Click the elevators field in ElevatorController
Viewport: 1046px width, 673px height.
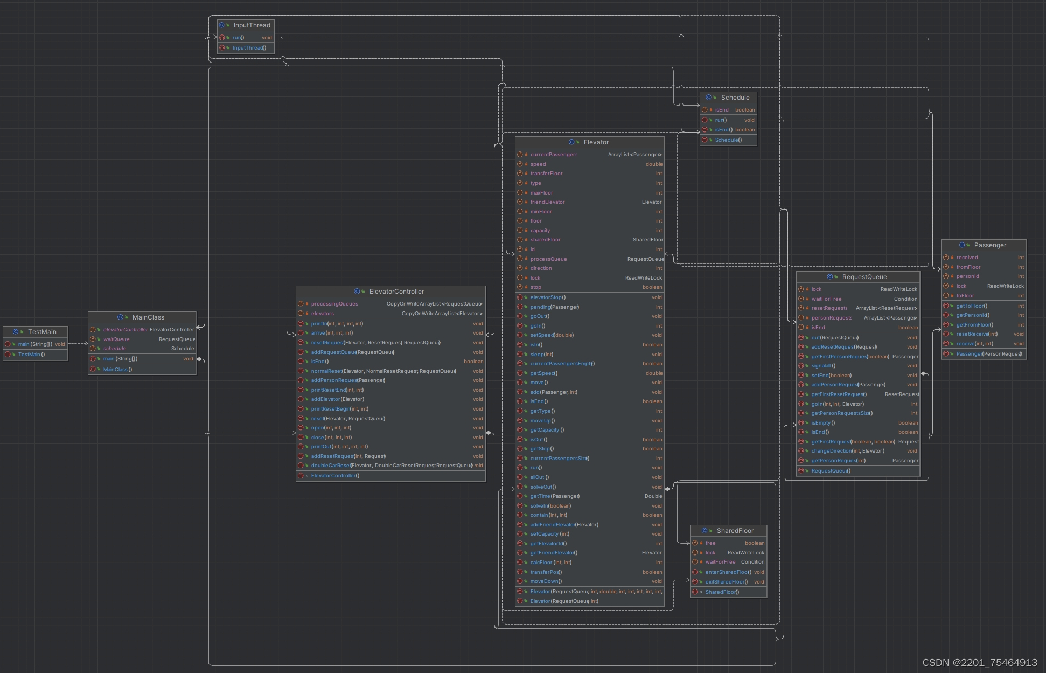click(390, 314)
